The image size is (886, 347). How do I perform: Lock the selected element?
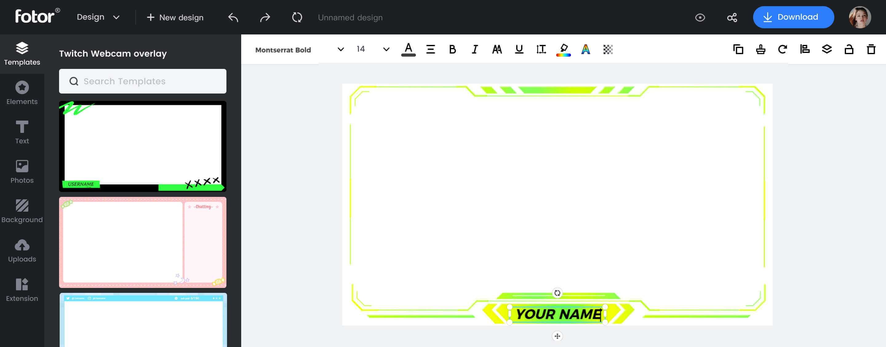[849, 49]
